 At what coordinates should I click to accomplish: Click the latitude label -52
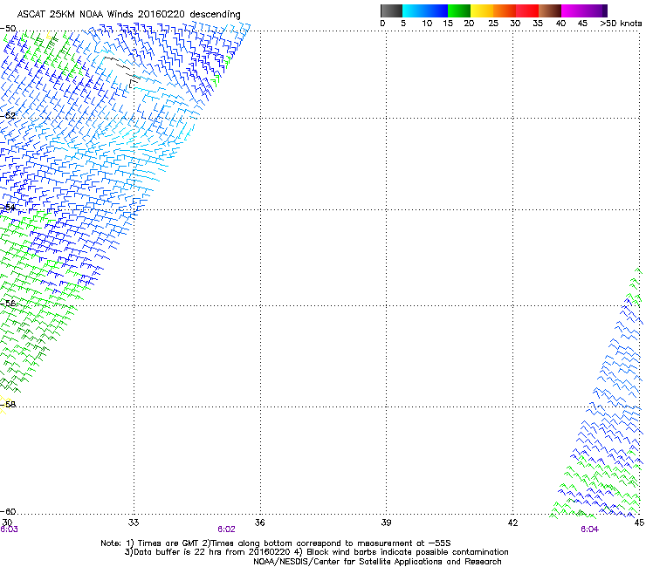[8, 116]
